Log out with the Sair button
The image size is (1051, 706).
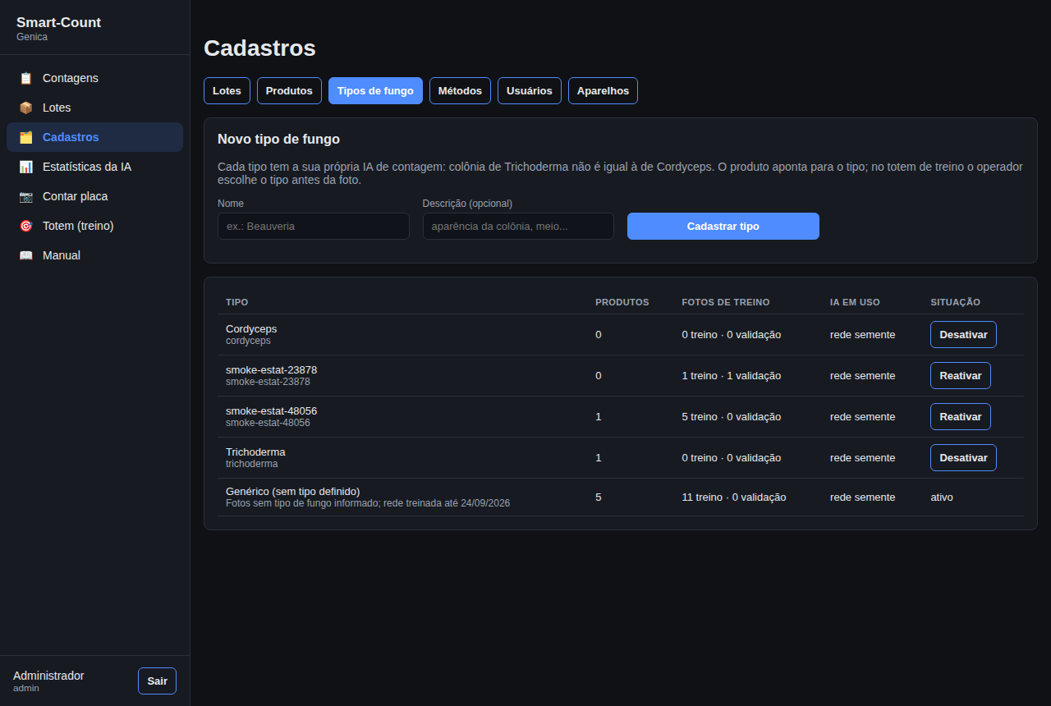click(x=157, y=681)
